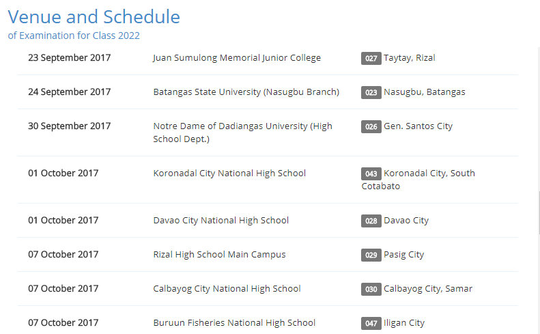This screenshot has width=540, height=334.
Task: Click the page vertical scrollbar
Action: (538, 212)
